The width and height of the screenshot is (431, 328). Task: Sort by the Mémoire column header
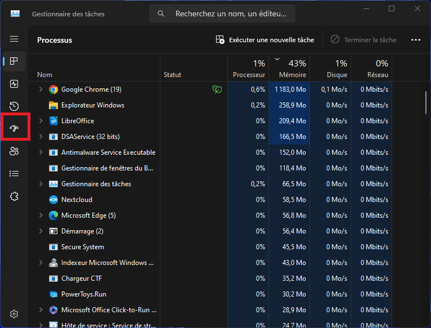[289, 68]
